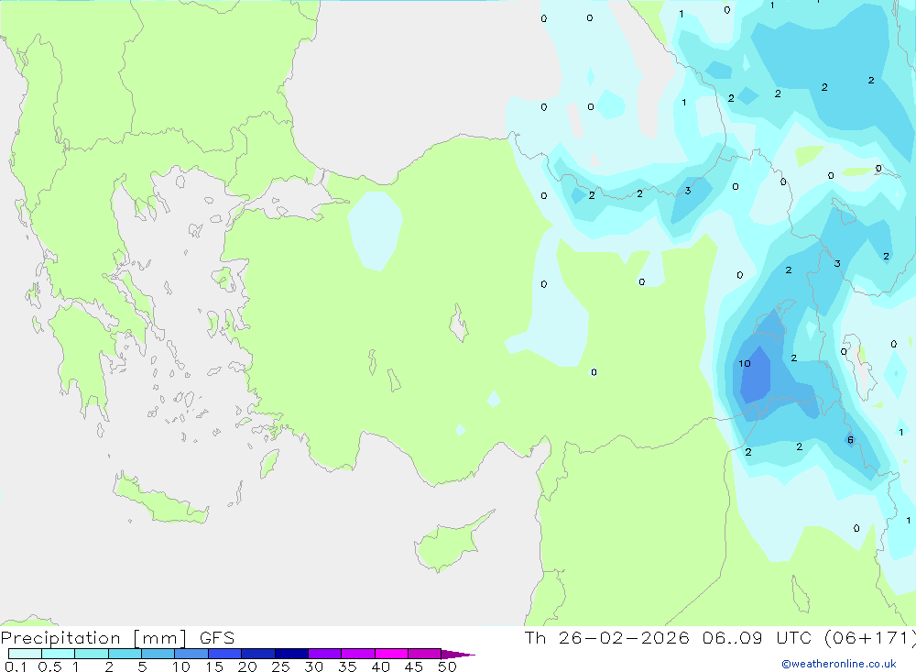Select the 1–2 mm legend swatch

(x=92, y=654)
